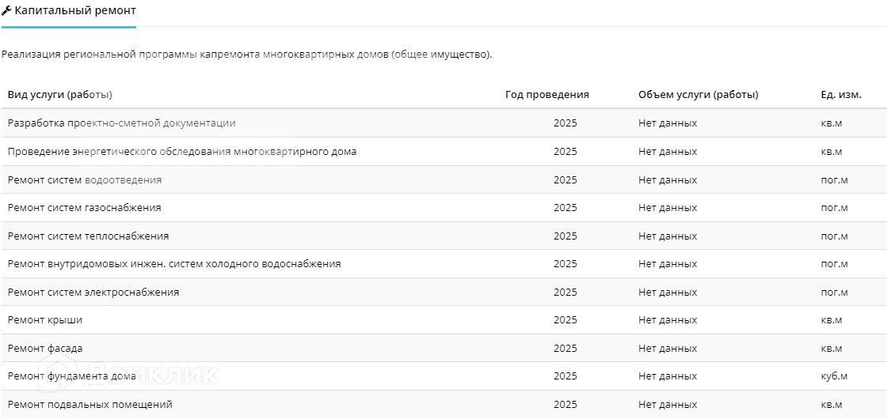The image size is (887, 419).
Task: Click Ремонт систем теплоснабжения entry
Action: click(88, 236)
